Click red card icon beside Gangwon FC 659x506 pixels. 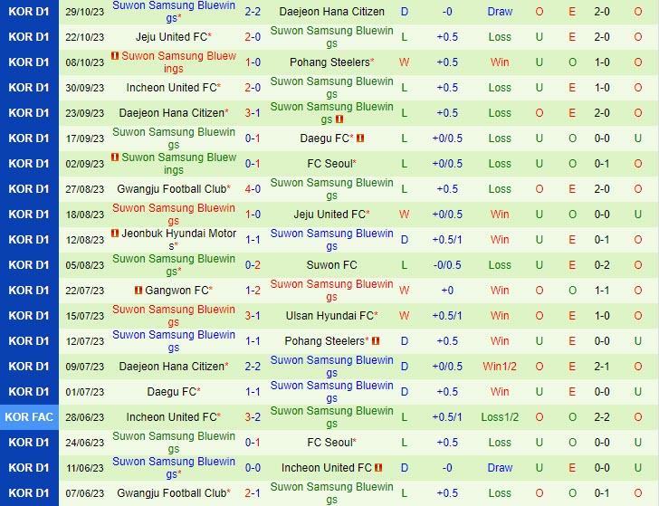(138, 291)
